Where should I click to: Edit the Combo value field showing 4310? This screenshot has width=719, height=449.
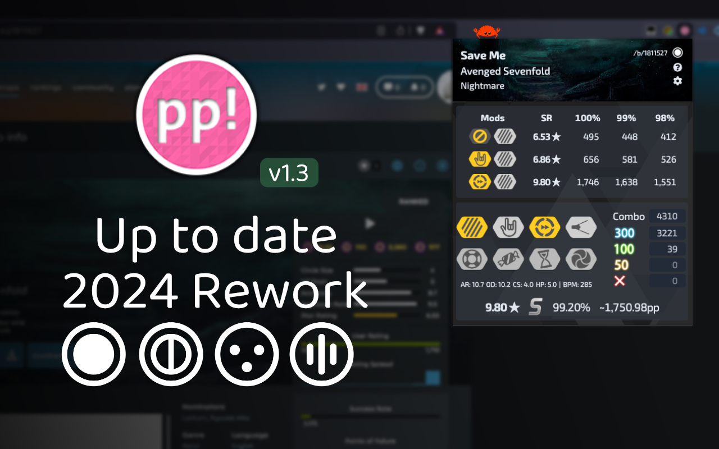[x=667, y=216]
